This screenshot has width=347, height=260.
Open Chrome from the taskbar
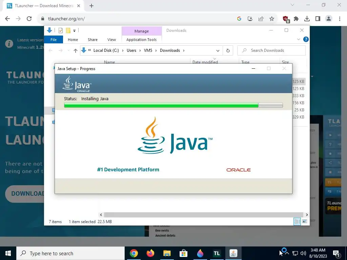tap(134, 253)
